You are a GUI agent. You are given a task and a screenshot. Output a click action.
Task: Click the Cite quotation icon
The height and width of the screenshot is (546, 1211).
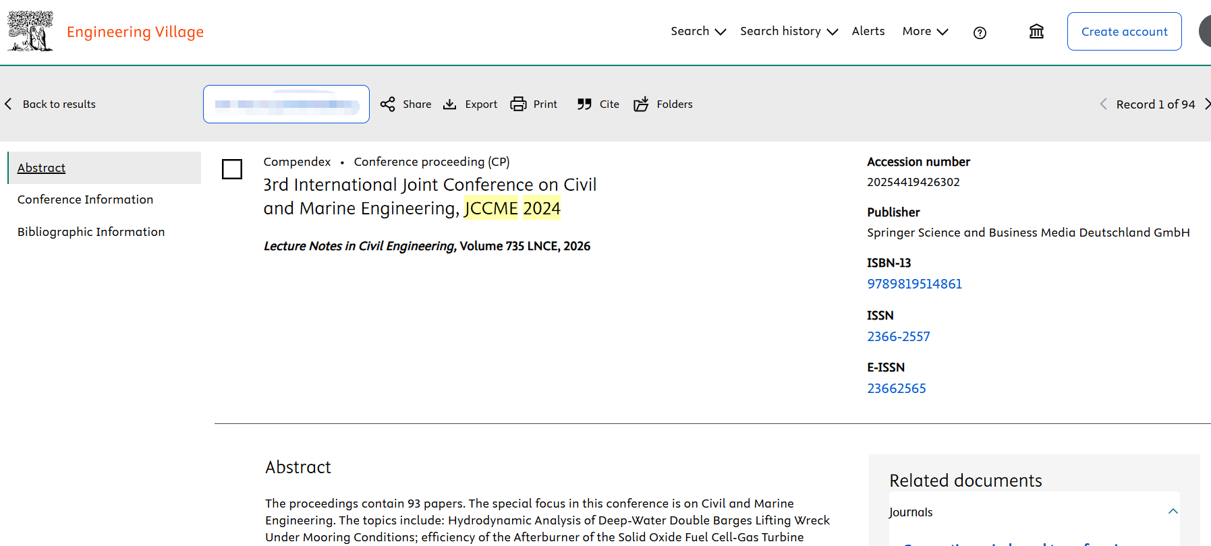584,104
